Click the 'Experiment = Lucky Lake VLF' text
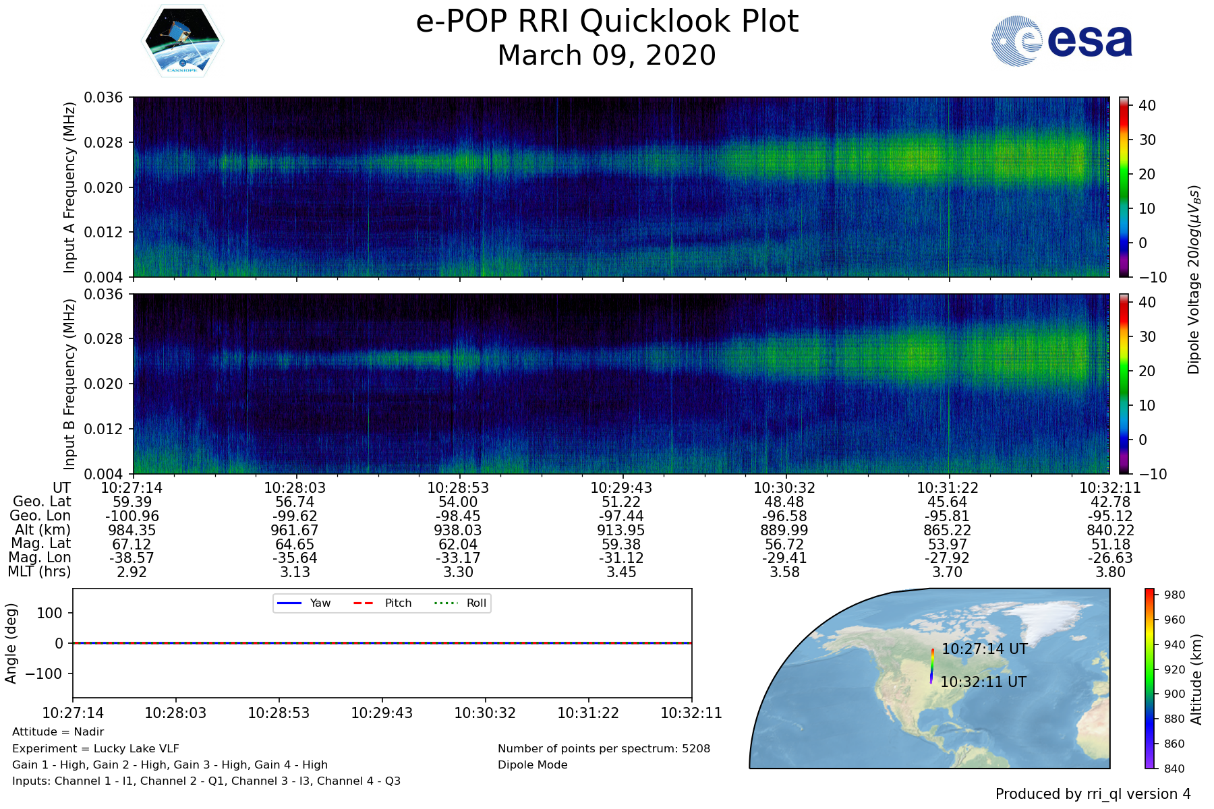Viewport: 1214px width, 809px height. [x=96, y=748]
